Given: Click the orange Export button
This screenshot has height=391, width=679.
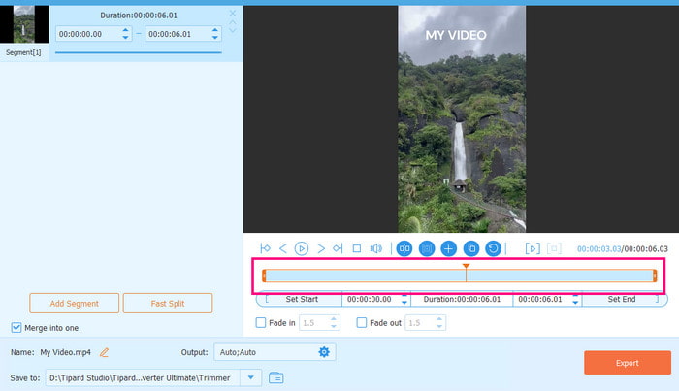Looking at the screenshot, I should pos(628,363).
